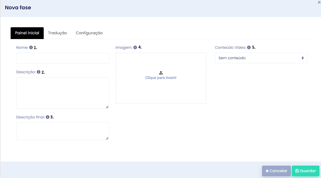The image size is (321, 178).
Task: Click the info icon beside Descrição
Action: coord(38,72)
